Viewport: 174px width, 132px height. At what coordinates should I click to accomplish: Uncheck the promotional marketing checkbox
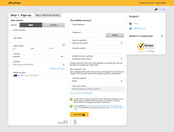tap(71, 99)
